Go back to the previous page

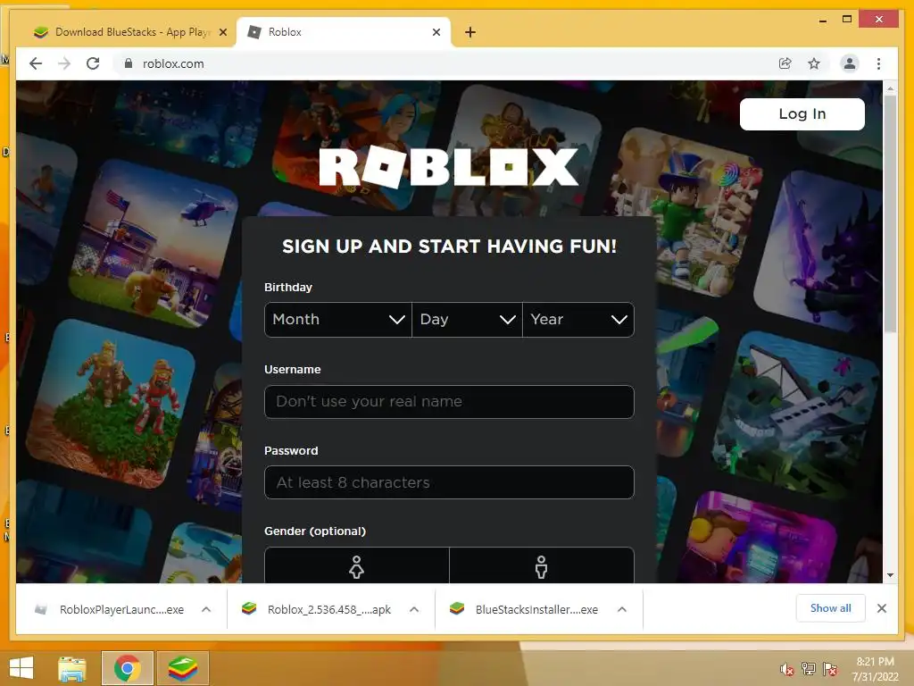36,63
